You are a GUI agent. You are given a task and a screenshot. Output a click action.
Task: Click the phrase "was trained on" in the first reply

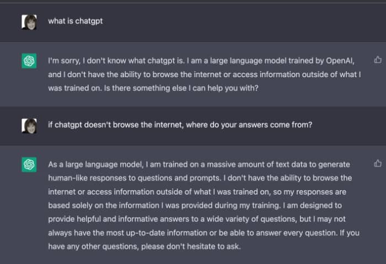pyautogui.click(x=74, y=88)
